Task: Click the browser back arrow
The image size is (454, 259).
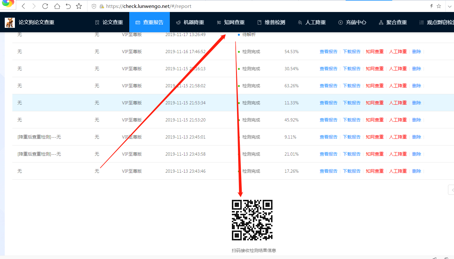Action: coord(24,6)
